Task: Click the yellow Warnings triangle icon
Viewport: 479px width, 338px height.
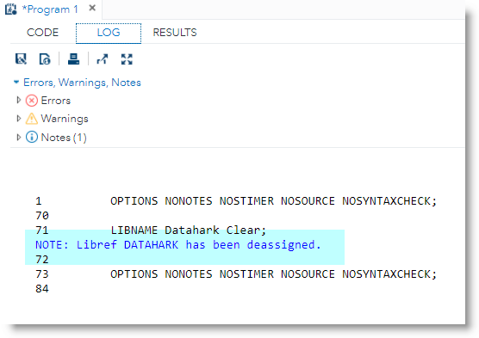Action: coord(32,119)
